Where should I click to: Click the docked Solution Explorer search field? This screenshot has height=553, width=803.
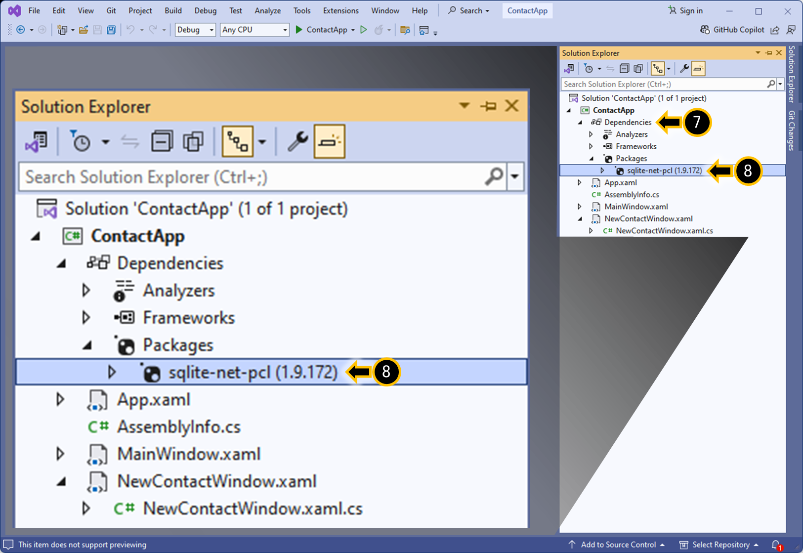(x=664, y=84)
